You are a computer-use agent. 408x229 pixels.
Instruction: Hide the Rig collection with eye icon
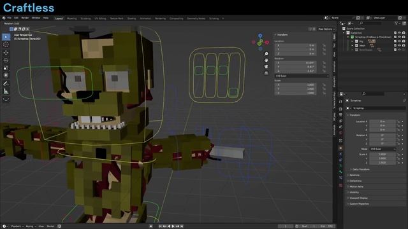[x=400, y=41]
